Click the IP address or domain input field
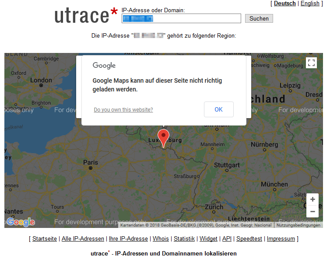330x266 pixels. click(181, 18)
